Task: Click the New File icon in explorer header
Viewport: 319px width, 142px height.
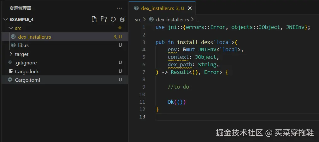Action: point(94,19)
